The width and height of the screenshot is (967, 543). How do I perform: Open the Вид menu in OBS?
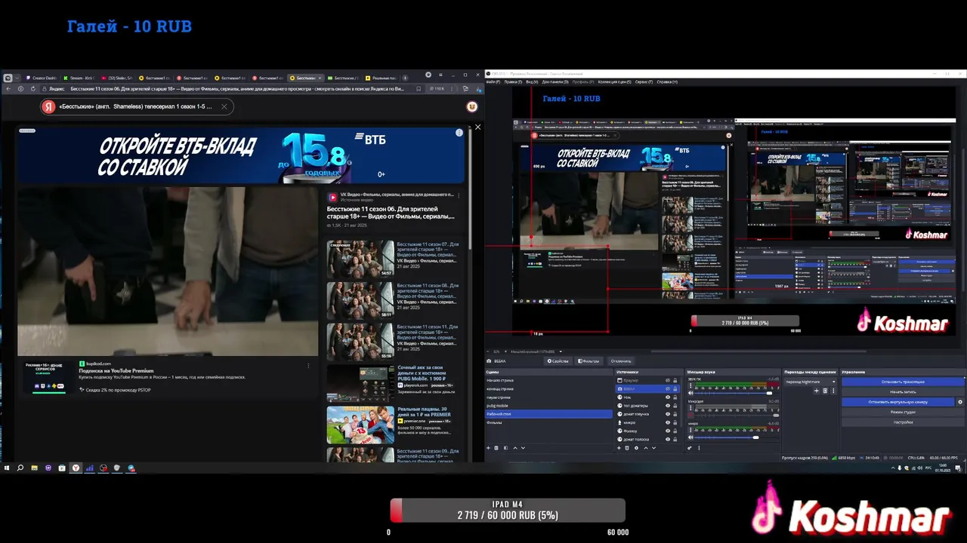[x=532, y=81]
